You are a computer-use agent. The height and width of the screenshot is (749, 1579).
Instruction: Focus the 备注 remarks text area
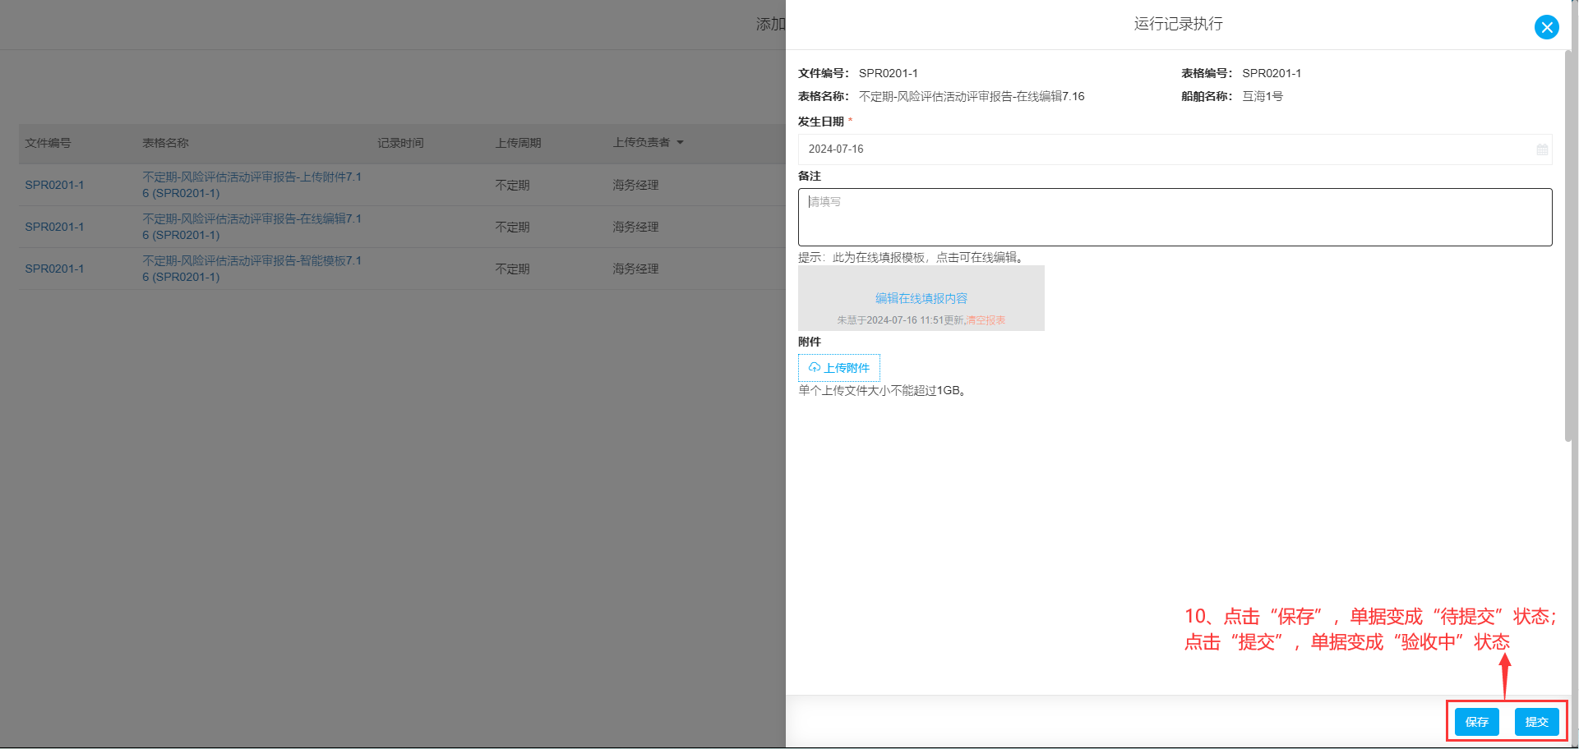coord(1175,217)
